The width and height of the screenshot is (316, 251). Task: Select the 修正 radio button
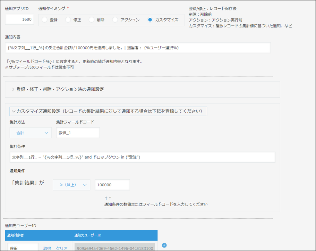point(68,20)
